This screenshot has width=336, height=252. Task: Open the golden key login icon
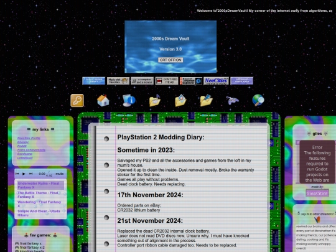[x=77, y=100]
